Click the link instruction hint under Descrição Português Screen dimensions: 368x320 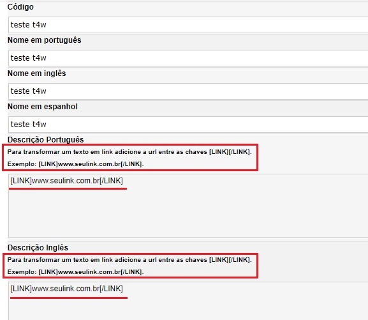[129, 152]
